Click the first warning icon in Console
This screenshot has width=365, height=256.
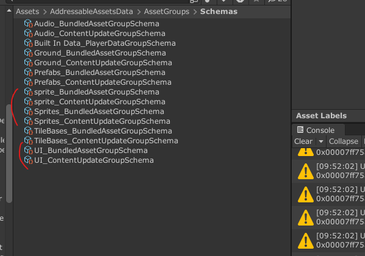click(306, 152)
